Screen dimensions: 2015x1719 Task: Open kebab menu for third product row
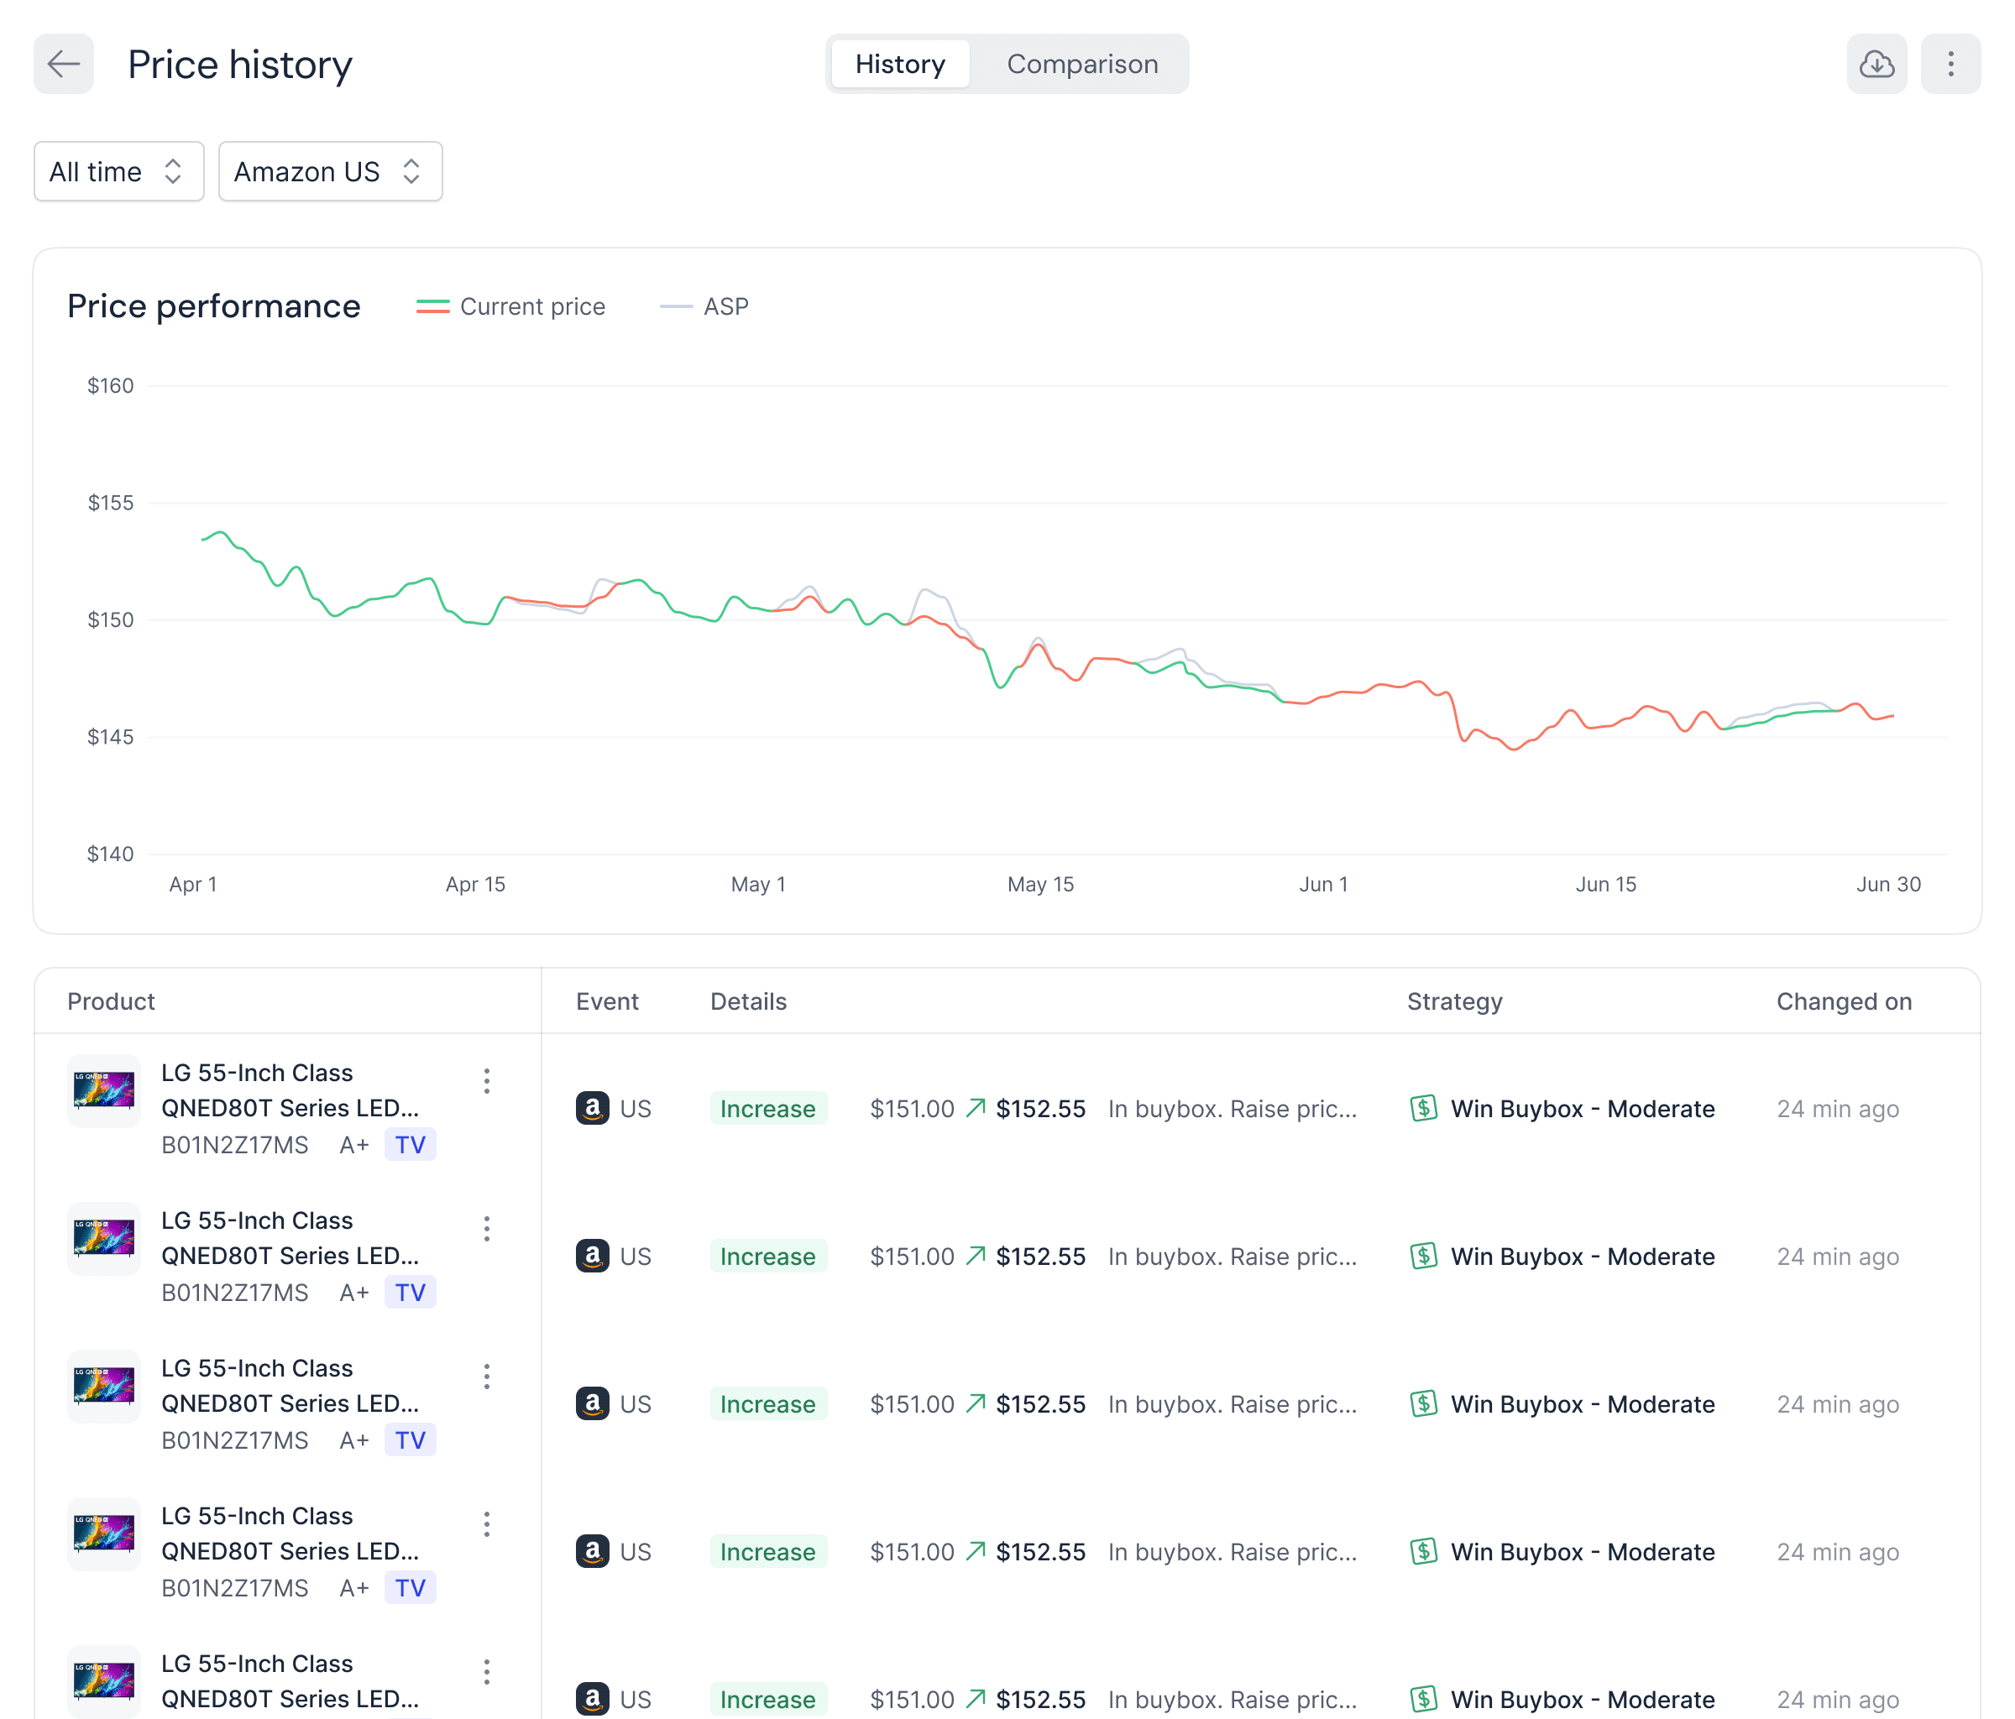(x=486, y=1377)
